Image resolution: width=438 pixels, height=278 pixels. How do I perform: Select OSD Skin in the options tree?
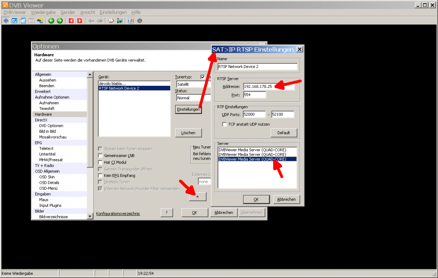coord(47,177)
